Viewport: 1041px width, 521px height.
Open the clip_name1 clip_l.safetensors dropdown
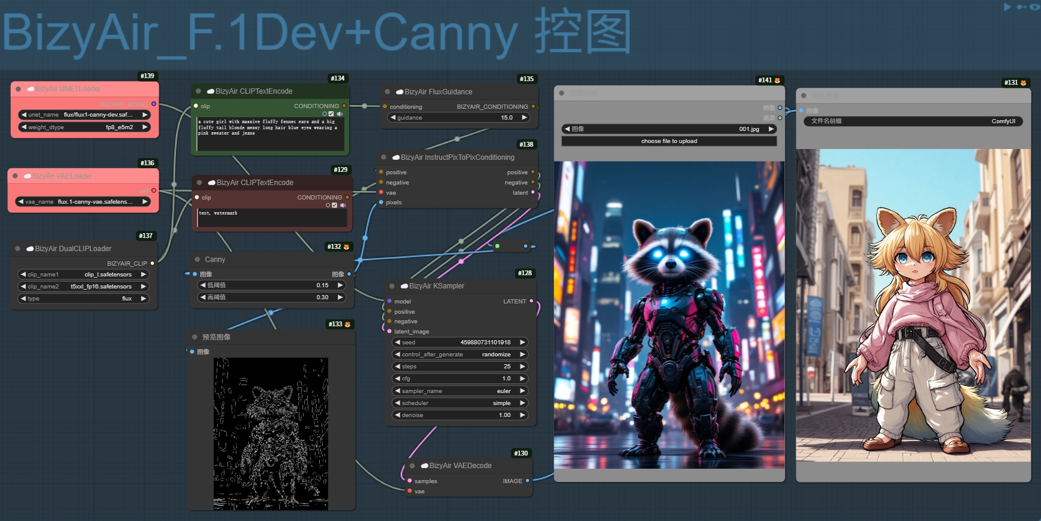tap(84, 275)
